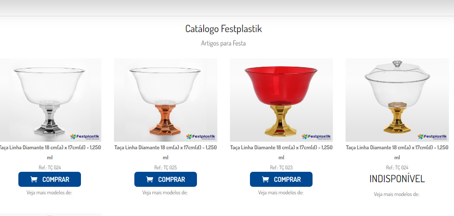The width and height of the screenshot is (454, 216).
Task: Buy the red goblet Ref TÇ 023
Action: click(x=281, y=179)
